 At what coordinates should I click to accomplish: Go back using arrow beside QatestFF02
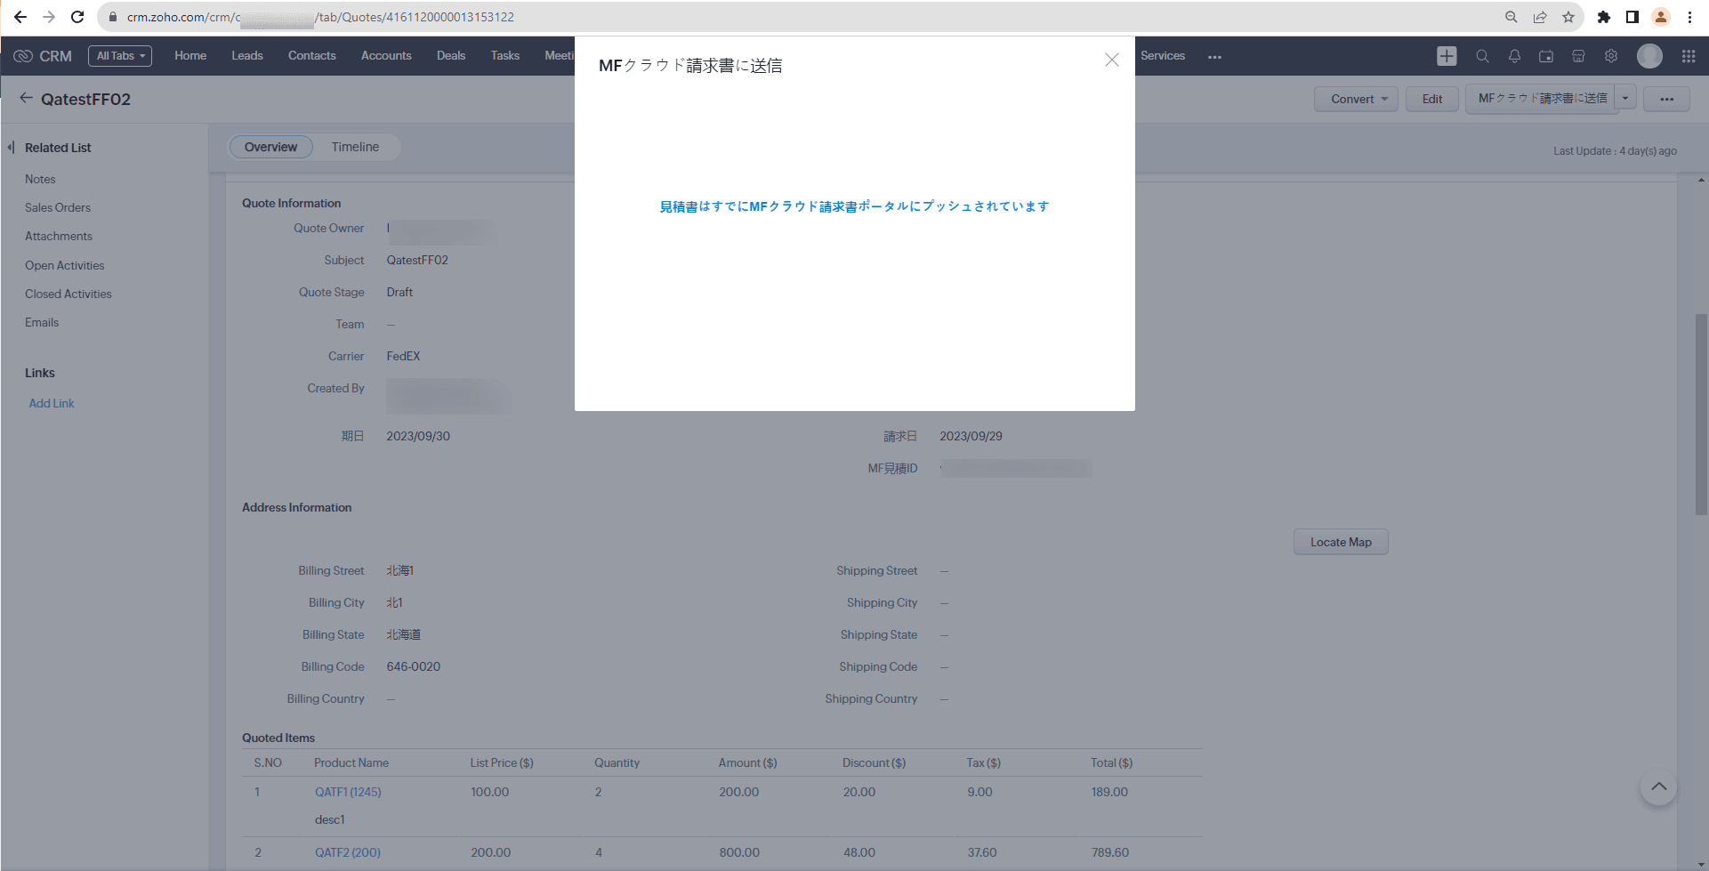[x=26, y=99]
